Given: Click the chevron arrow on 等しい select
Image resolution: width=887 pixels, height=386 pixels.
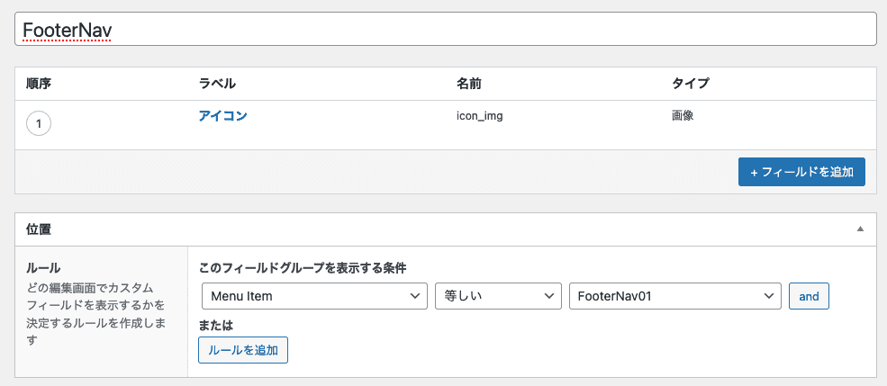Looking at the screenshot, I should 548,296.
